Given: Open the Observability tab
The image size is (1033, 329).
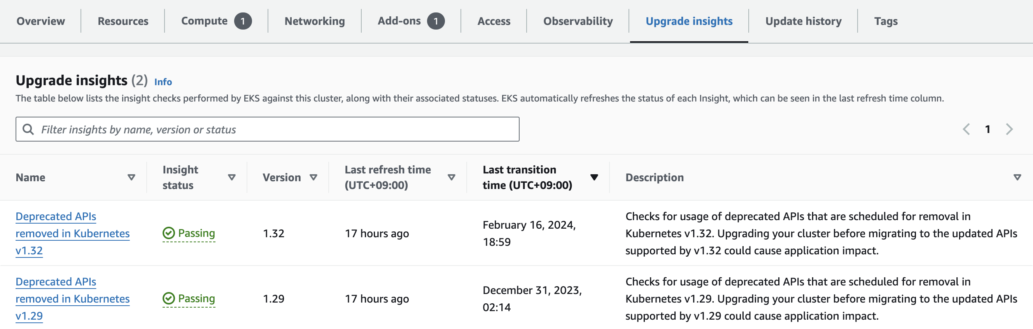Looking at the screenshot, I should pos(578,21).
